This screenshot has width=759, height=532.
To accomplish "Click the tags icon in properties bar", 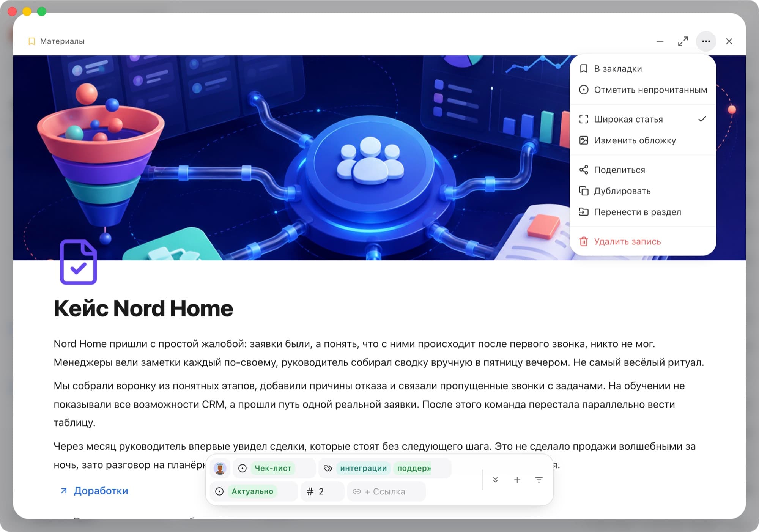I will point(328,468).
